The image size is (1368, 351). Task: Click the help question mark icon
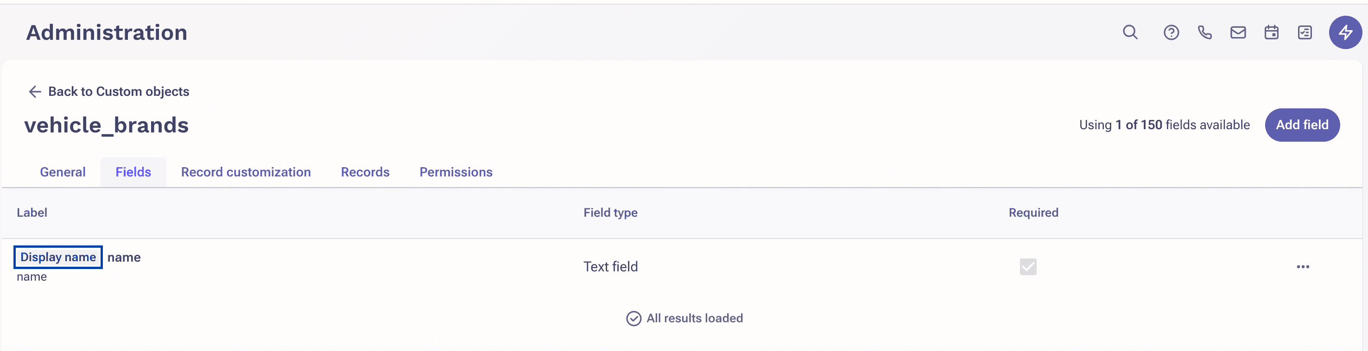click(x=1171, y=32)
